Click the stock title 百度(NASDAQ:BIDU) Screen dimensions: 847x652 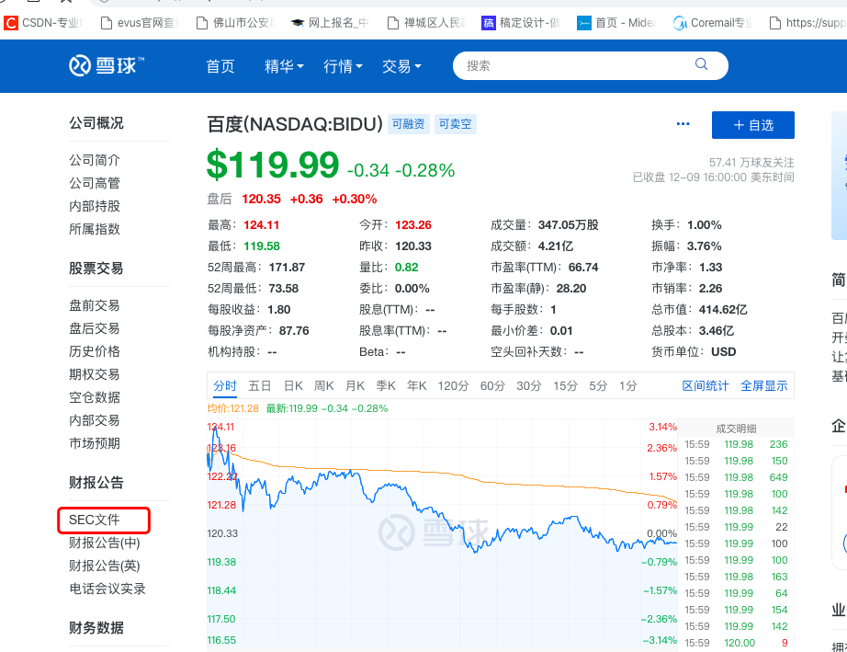(x=295, y=124)
